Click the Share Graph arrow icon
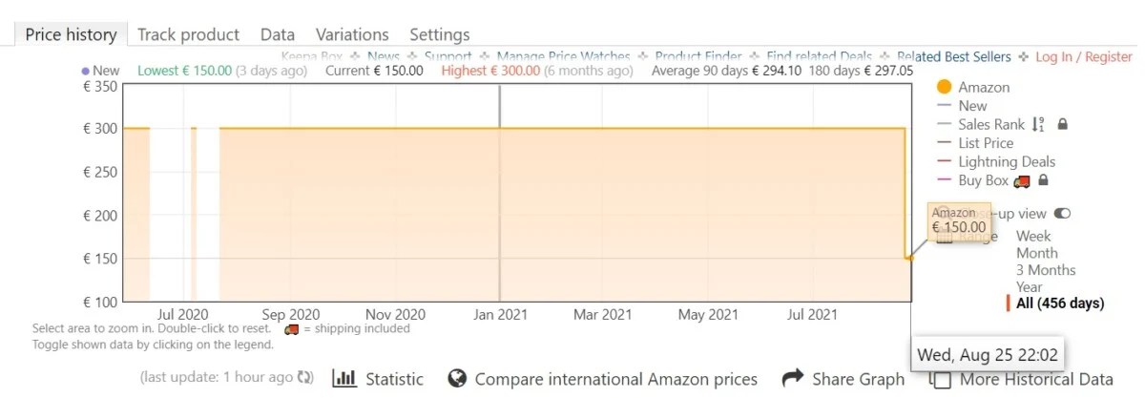Viewport: 1145px width, 398px height. tap(793, 378)
